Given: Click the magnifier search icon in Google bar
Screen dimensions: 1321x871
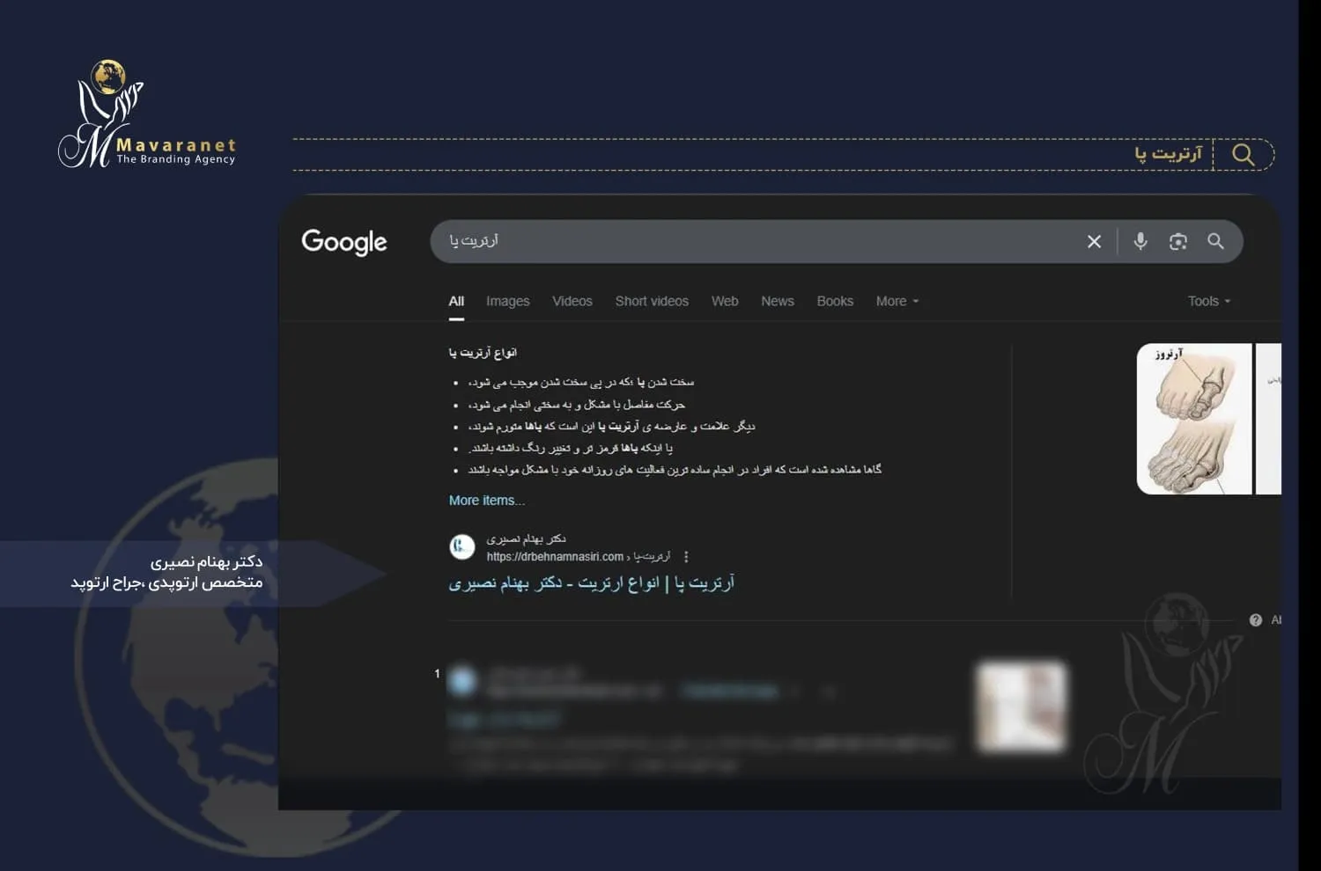Looking at the screenshot, I should pyautogui.click(x=1215, y=241).
